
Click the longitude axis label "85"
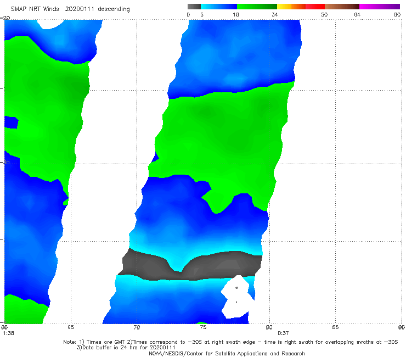[335, 327]
